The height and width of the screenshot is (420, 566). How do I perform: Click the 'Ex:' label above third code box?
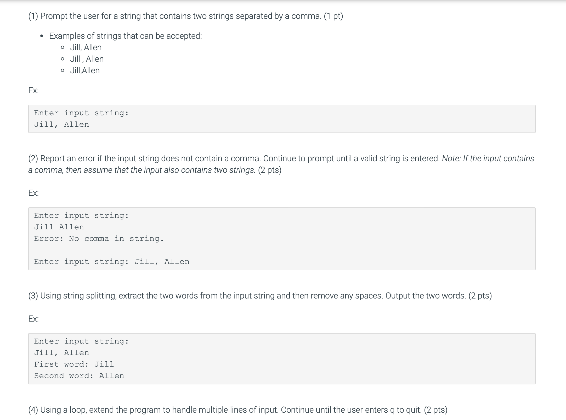point(33,319)
